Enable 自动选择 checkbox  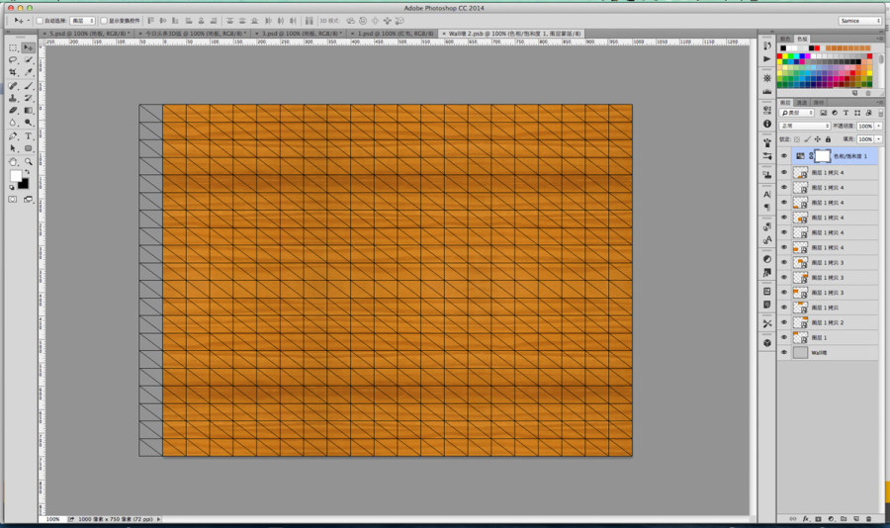[x=40, y=21]
